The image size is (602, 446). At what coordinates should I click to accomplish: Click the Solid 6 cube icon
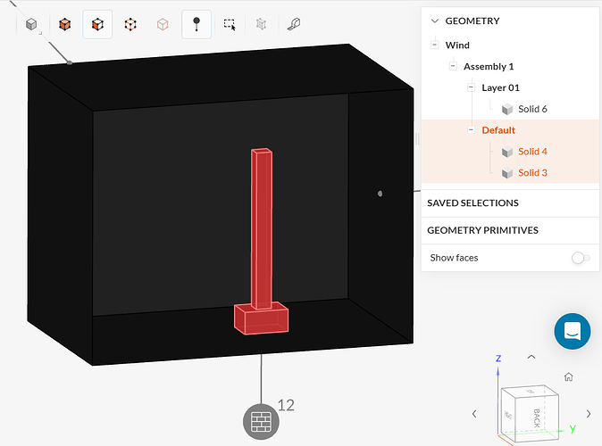coord(507,110)
